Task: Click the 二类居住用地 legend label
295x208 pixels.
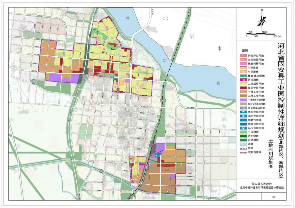Action: coord(256,84)
